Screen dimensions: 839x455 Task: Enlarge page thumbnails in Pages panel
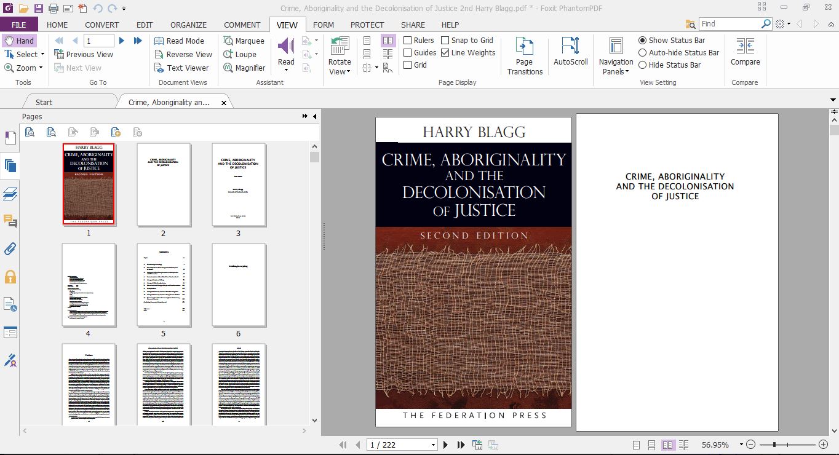[x=30, y=132]
